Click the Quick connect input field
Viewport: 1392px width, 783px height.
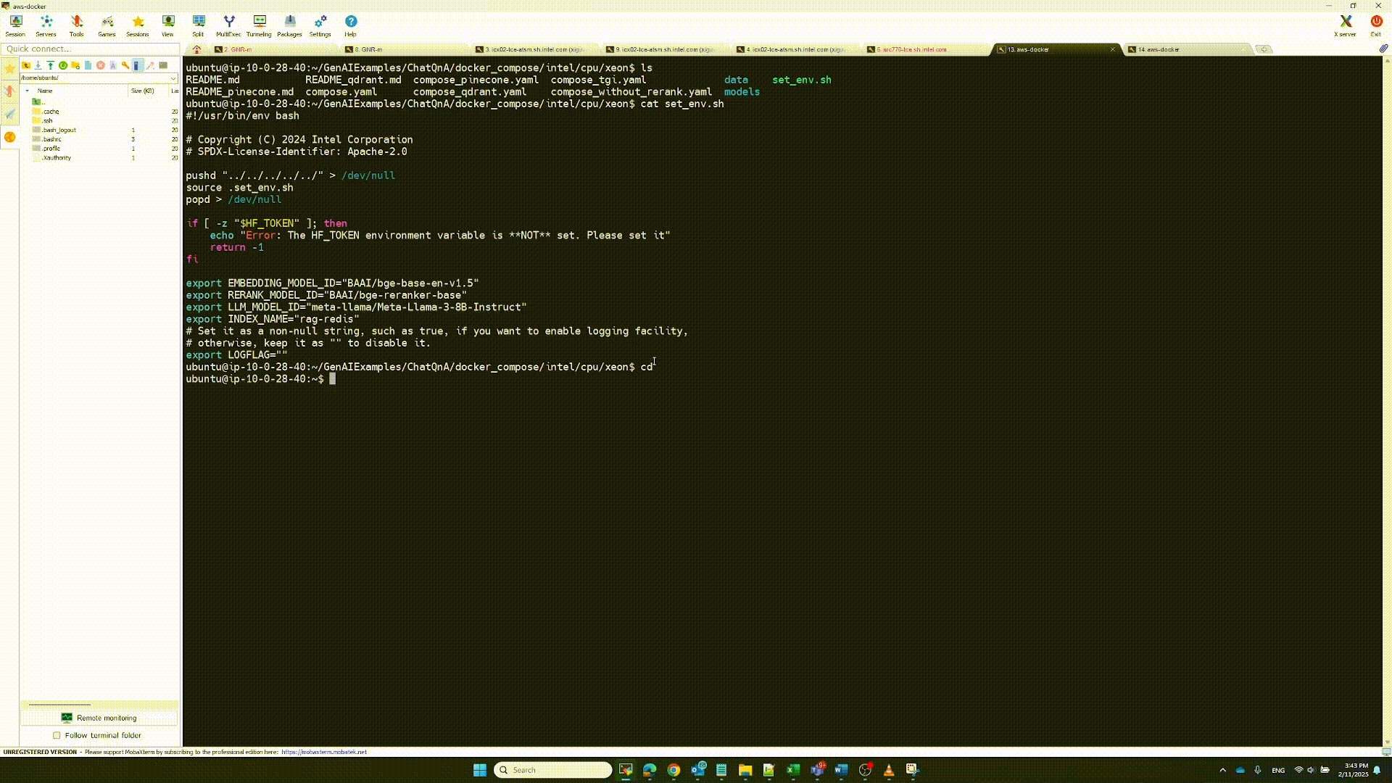click(x=90, y=49)
